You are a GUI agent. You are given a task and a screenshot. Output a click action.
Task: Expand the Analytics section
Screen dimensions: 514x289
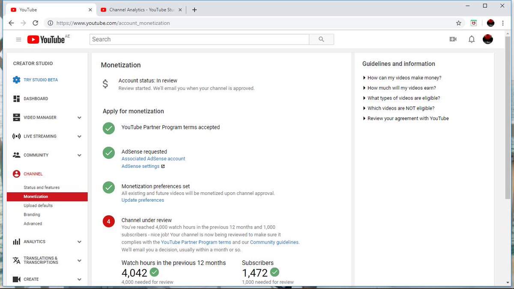[79, 242]
